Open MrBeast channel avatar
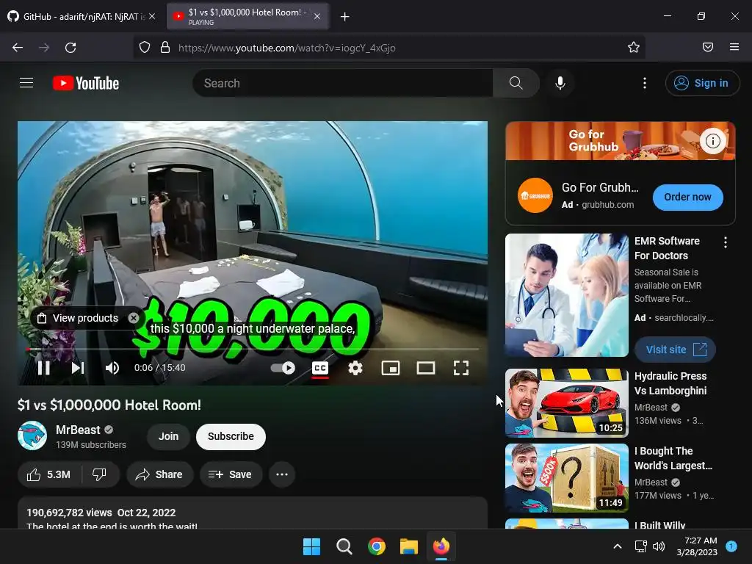Screen dimensions: 752x564 click(32, 435)
